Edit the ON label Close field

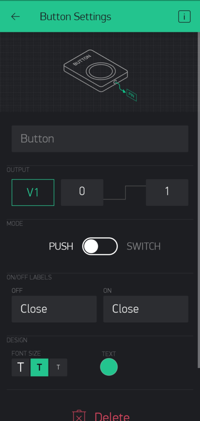coord(146,309)
